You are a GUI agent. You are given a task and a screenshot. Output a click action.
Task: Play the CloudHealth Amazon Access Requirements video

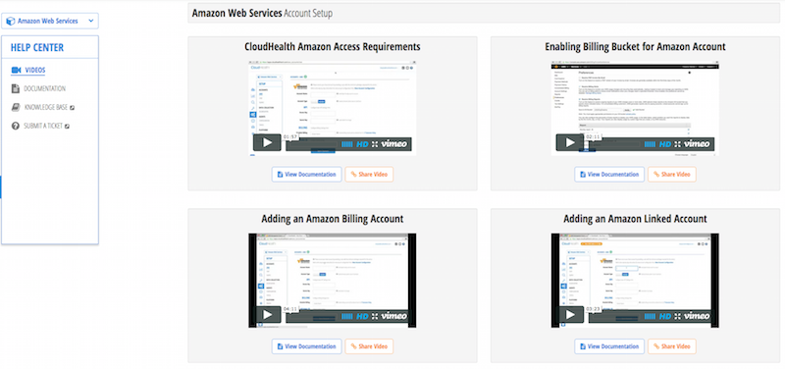[x=267, y=142]
